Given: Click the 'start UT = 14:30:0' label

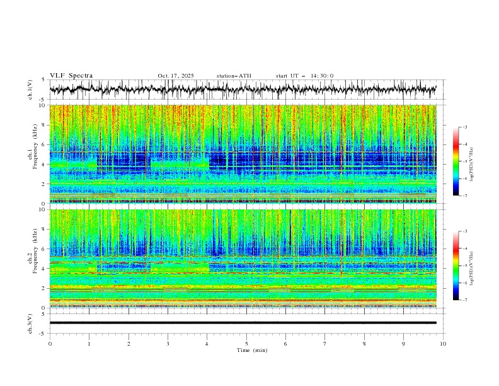Looking at the screenshot, I should click(x=304, y=76).
